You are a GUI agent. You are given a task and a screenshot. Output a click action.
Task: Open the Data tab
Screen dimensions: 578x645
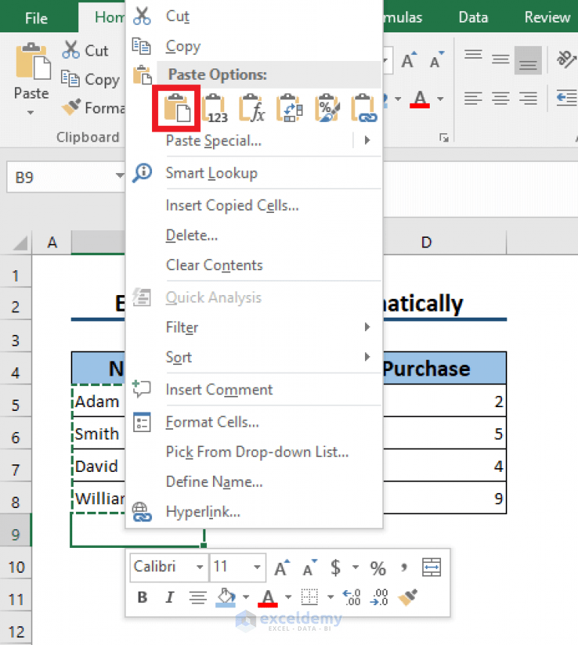[x=473, y=17]
